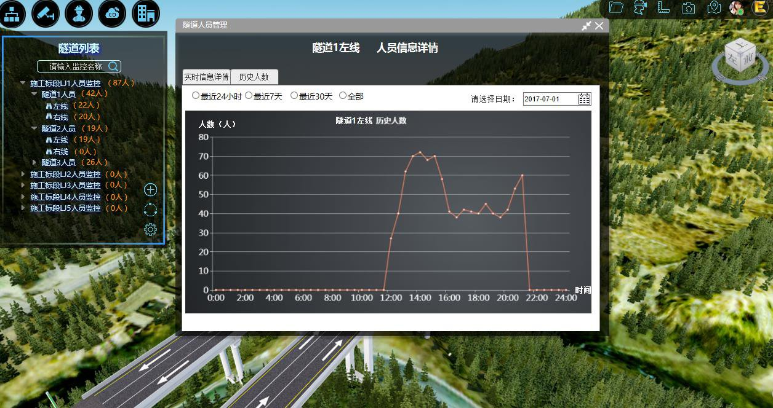This screenshot has width=773, height=408.
Task: Click the user avatar picture
Action: point(737,7)
